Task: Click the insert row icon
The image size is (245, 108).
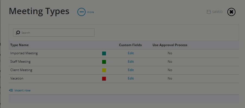Action: coord(11,90)
